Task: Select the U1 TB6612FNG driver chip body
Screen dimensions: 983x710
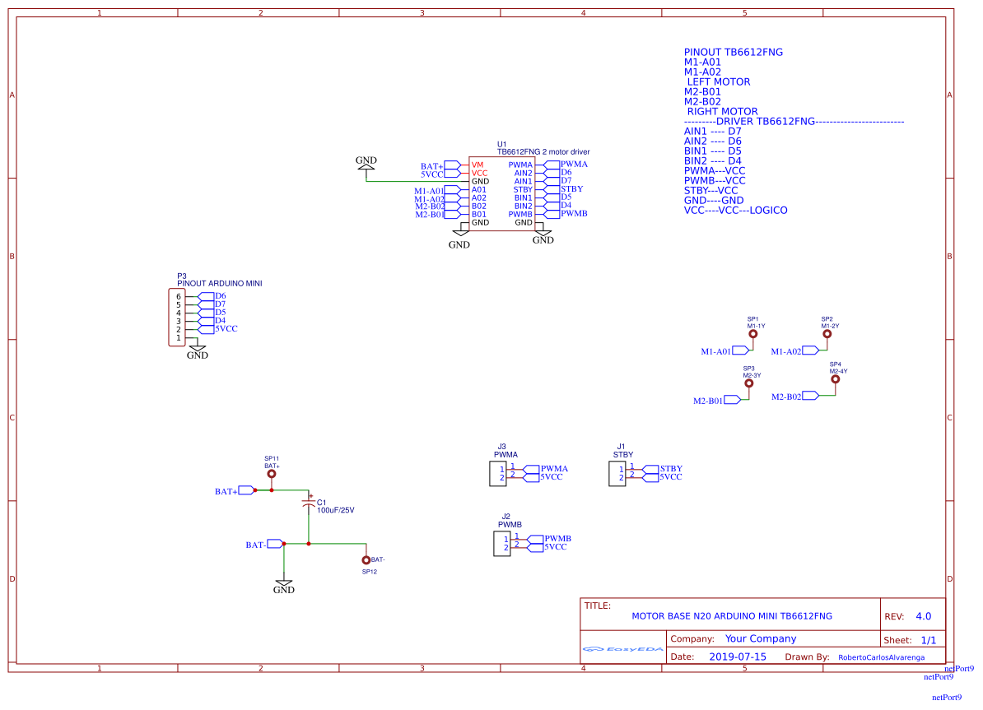Action: click(501, 193)
